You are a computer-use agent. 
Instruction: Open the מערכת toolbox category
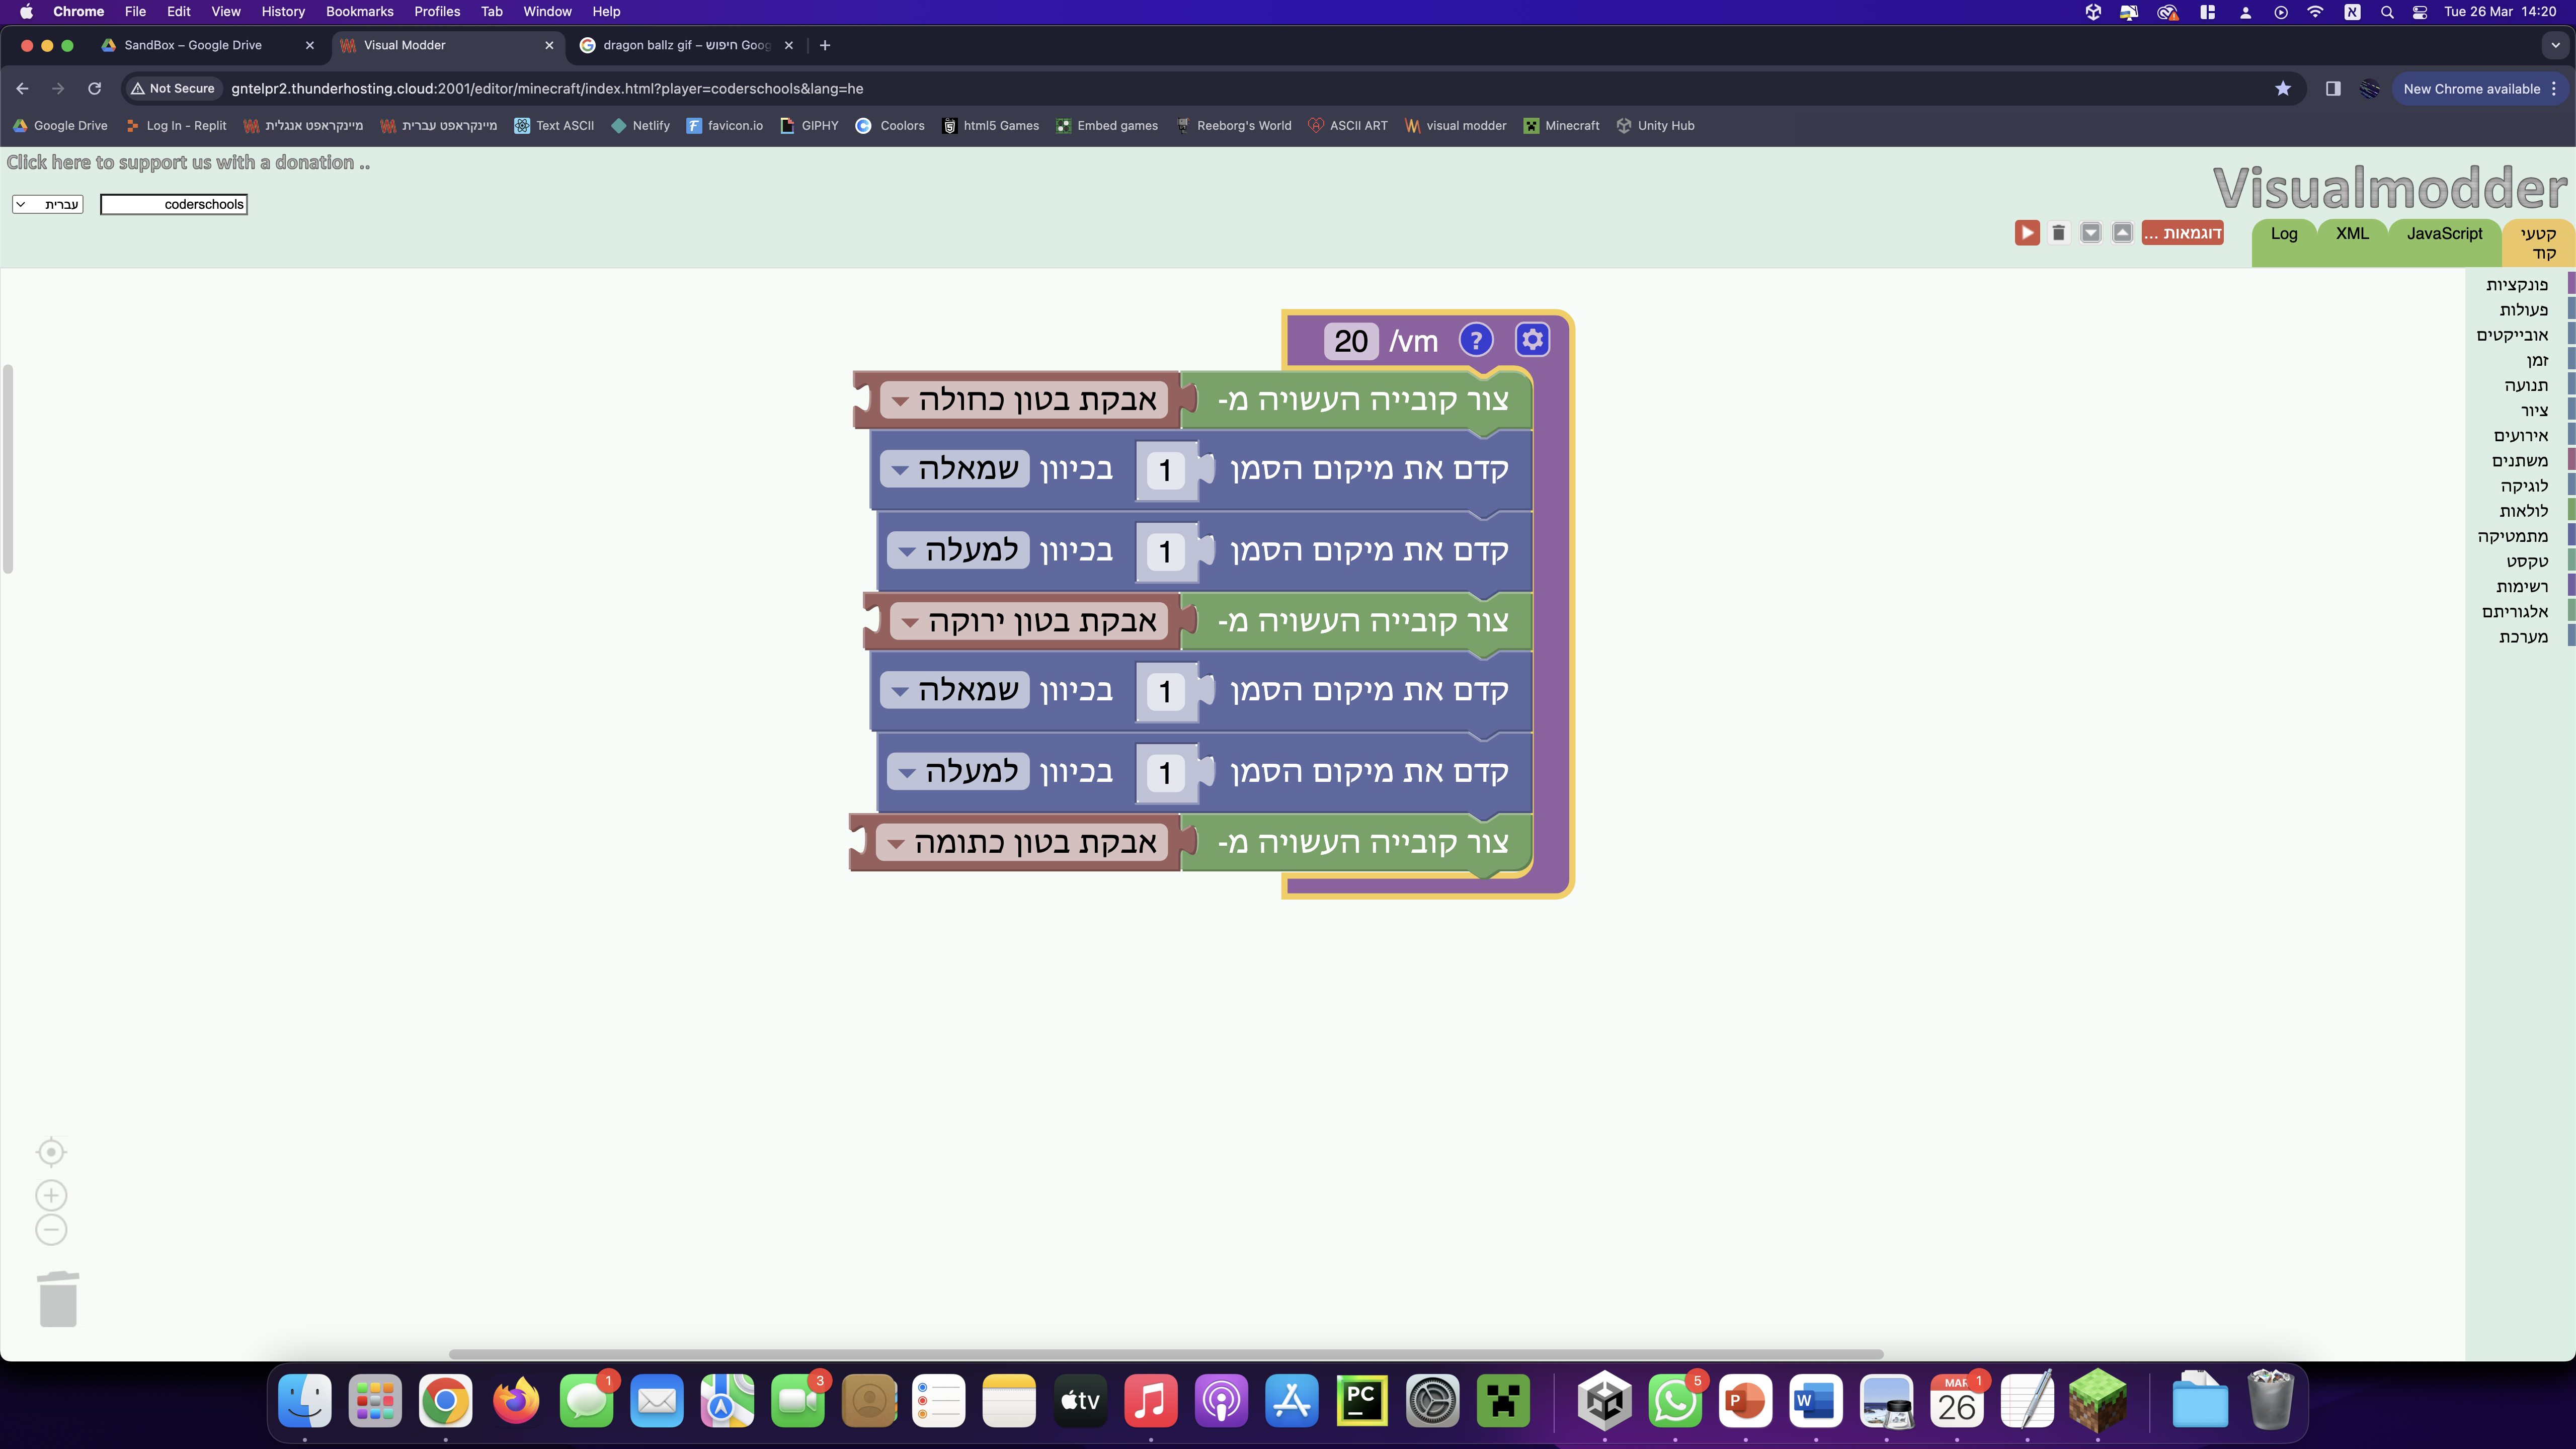pos(2523,638)
